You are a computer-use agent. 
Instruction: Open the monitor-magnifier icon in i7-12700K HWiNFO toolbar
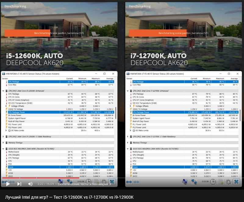point(185,182)
